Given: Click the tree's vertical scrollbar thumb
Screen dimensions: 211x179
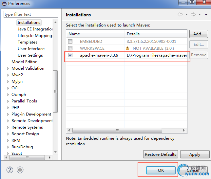Looking at the screenshot, I should click(x=55, y=91).
